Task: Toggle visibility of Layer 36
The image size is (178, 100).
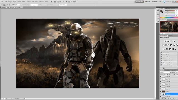Action: click(161, 79)
